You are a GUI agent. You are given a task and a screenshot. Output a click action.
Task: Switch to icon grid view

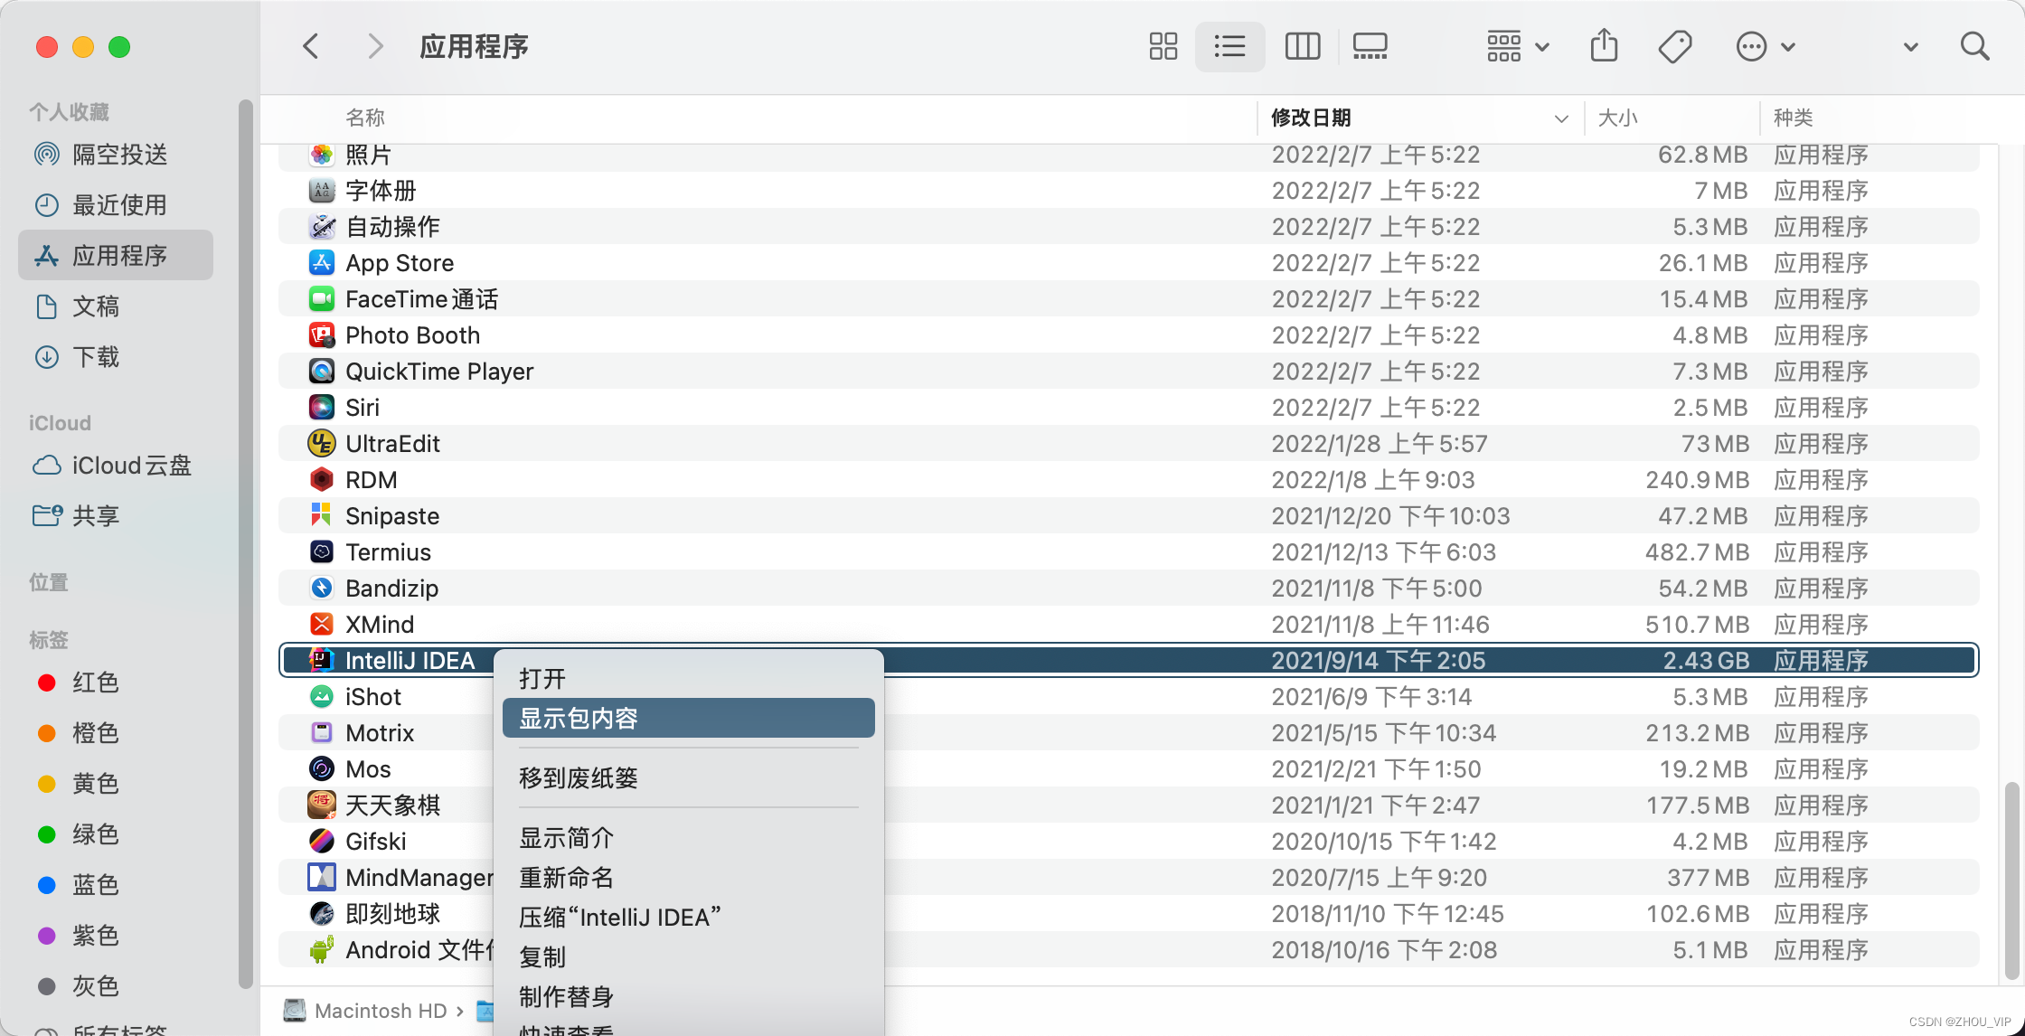coord(1163,46)
